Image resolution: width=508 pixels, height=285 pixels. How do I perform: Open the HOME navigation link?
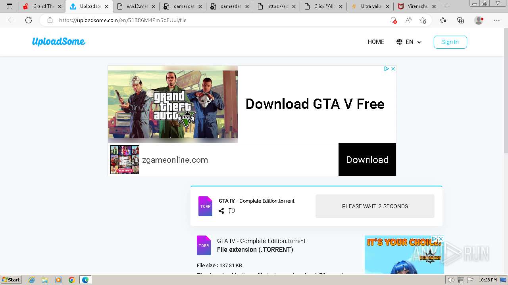376,42
